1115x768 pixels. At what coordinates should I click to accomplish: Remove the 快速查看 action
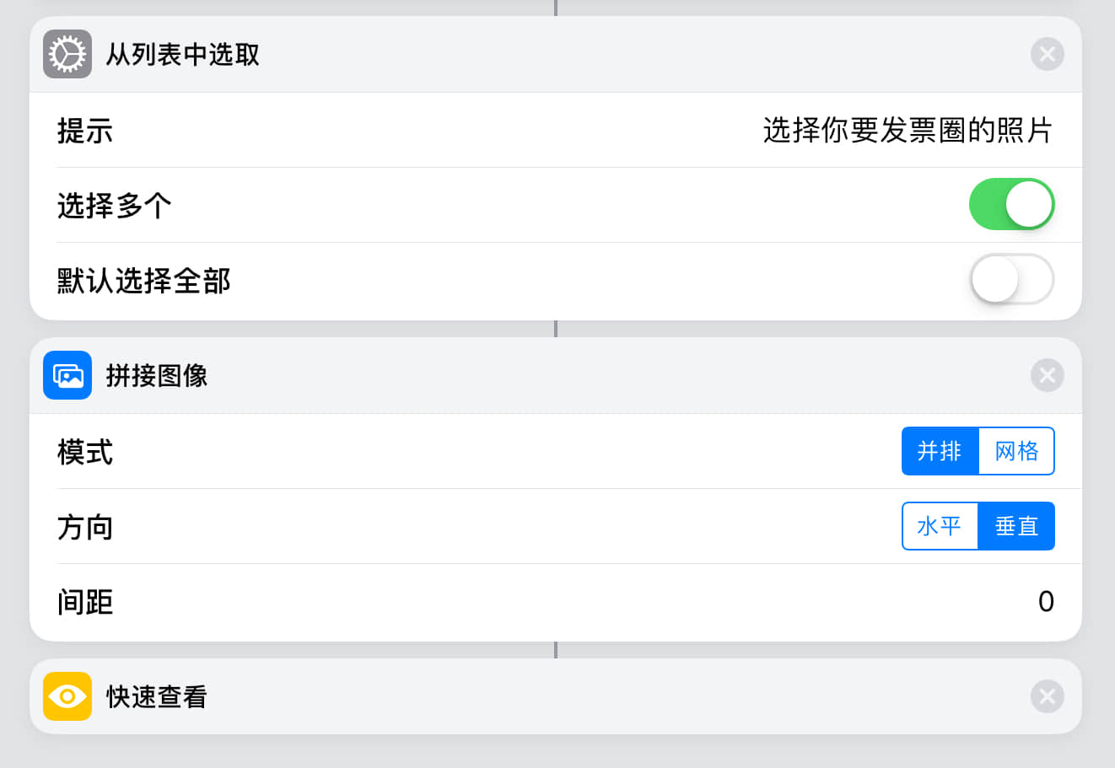[1047, 696]
